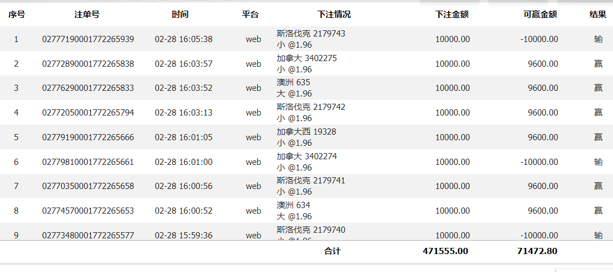613x272 pixels.
Task: Click the 输 result in row 6
Action: pos(598,162)
